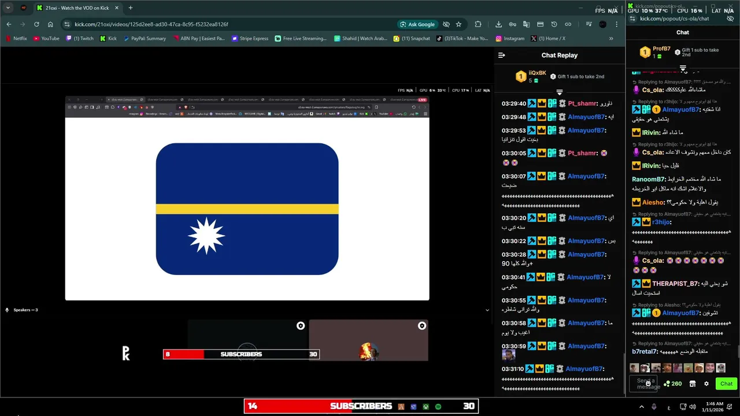Open Chrome downloads icon

pyautogui.click(x=498, y=24)
